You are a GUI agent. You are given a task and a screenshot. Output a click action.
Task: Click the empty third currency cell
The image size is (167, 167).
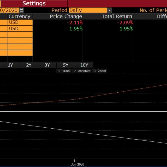pos(20,35)
